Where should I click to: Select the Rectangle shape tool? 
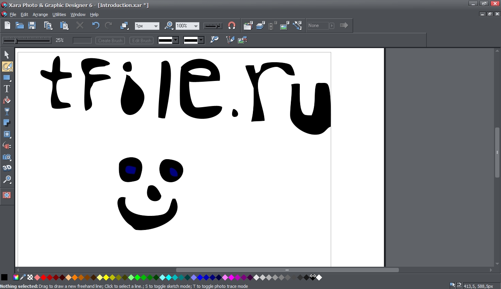tap(7, 78)
